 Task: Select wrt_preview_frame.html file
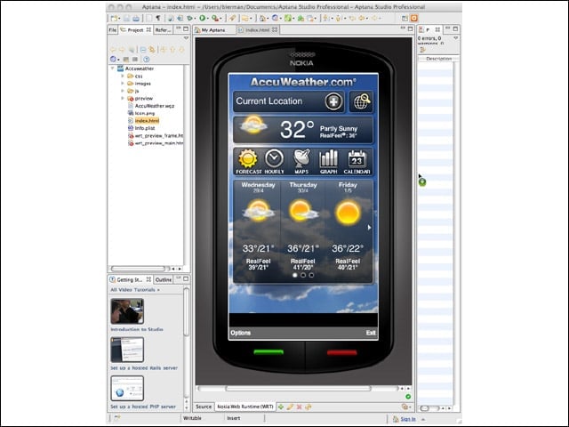tap(156, 136)
